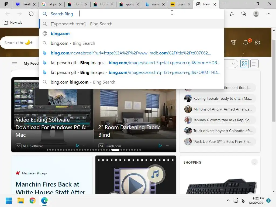The height and width of the screenshot is (207, 276).
Task: Close the FakeB tab
Action: [x=34, y=4]
